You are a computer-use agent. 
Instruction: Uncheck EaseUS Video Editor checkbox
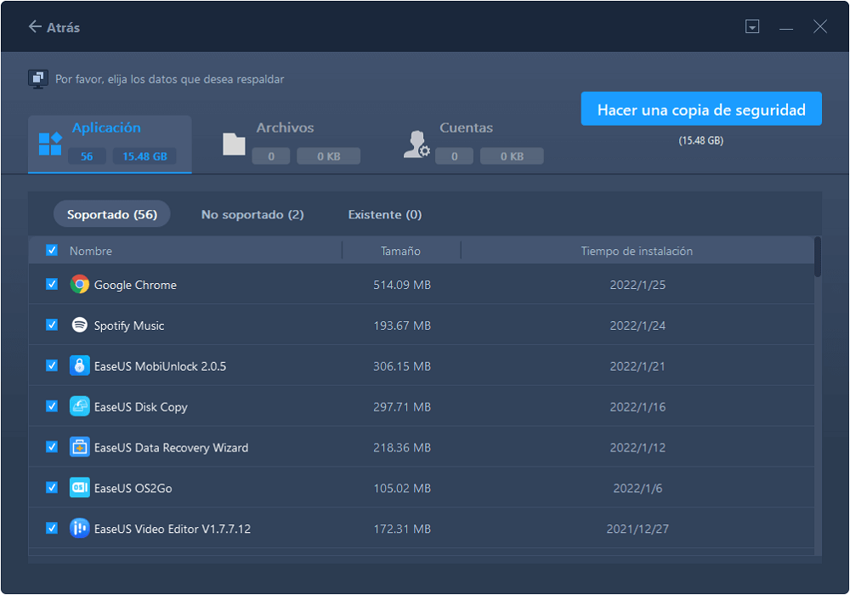[x=52, y=529]
